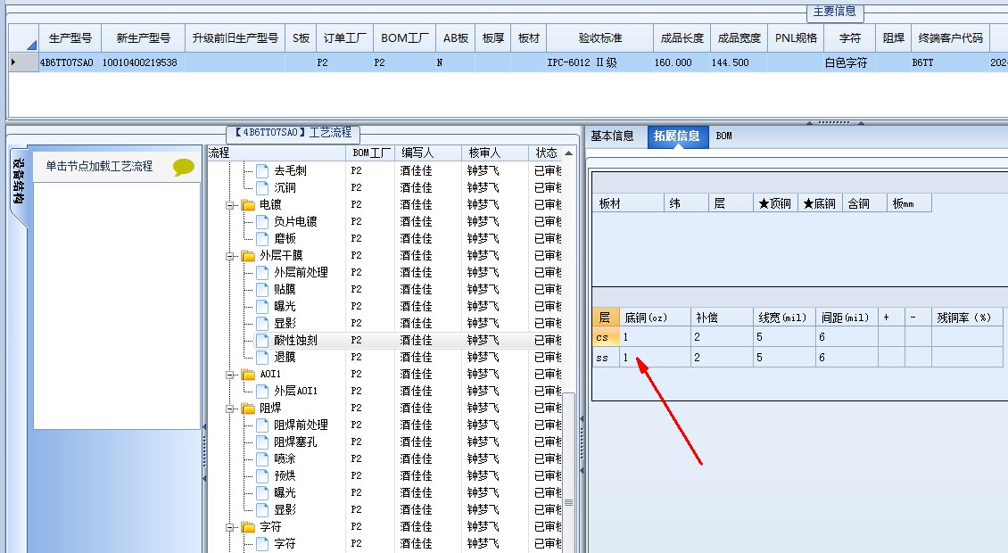Screen dimensions: 1008x553
Task: Click the 生产型号 column header
Action: [x=70, y=38]
